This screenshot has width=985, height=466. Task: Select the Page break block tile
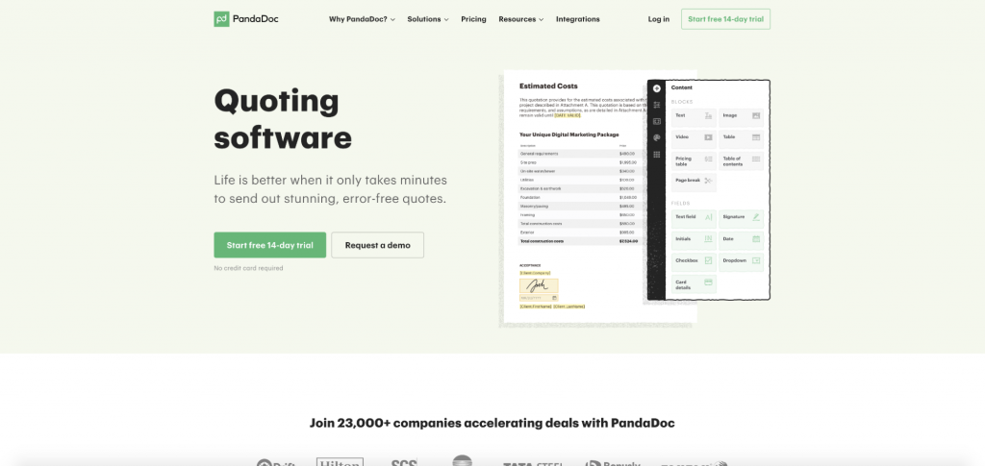694,181
